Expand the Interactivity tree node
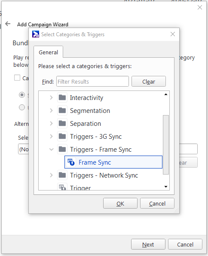This screenshot has height=256, width=208. [x=51, y=98]
